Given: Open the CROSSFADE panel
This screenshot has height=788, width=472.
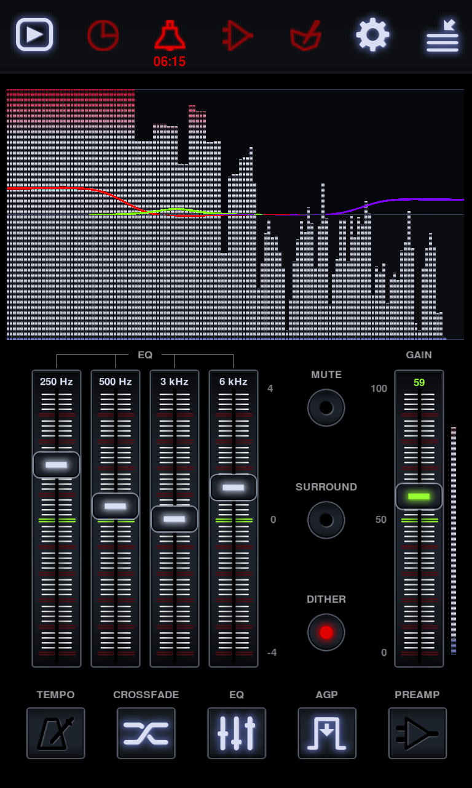Looking at the screenshot, I should 146,733.
